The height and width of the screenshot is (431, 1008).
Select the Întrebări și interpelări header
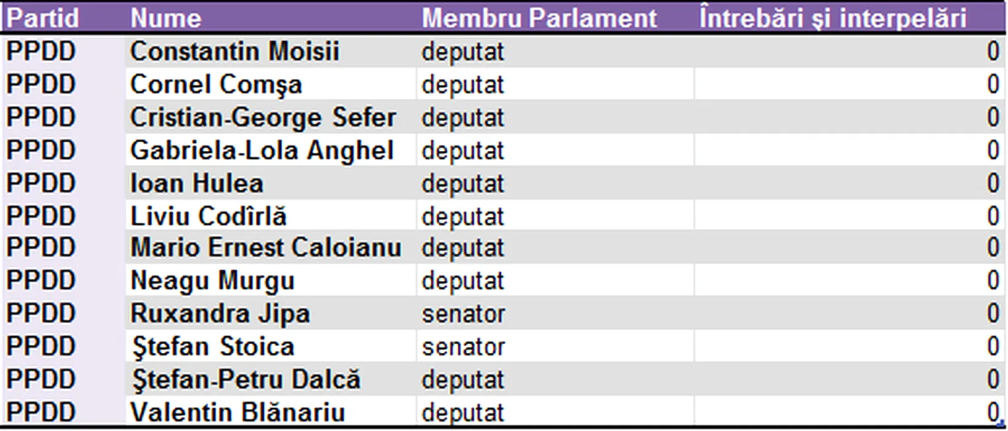[832, 18]
